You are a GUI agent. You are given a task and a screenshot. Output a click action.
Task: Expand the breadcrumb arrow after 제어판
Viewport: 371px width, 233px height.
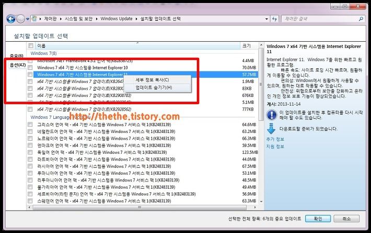(61, 19)
